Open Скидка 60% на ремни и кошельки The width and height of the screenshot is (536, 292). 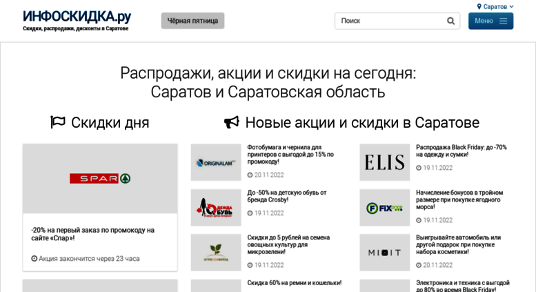click(x=295, y=283)
